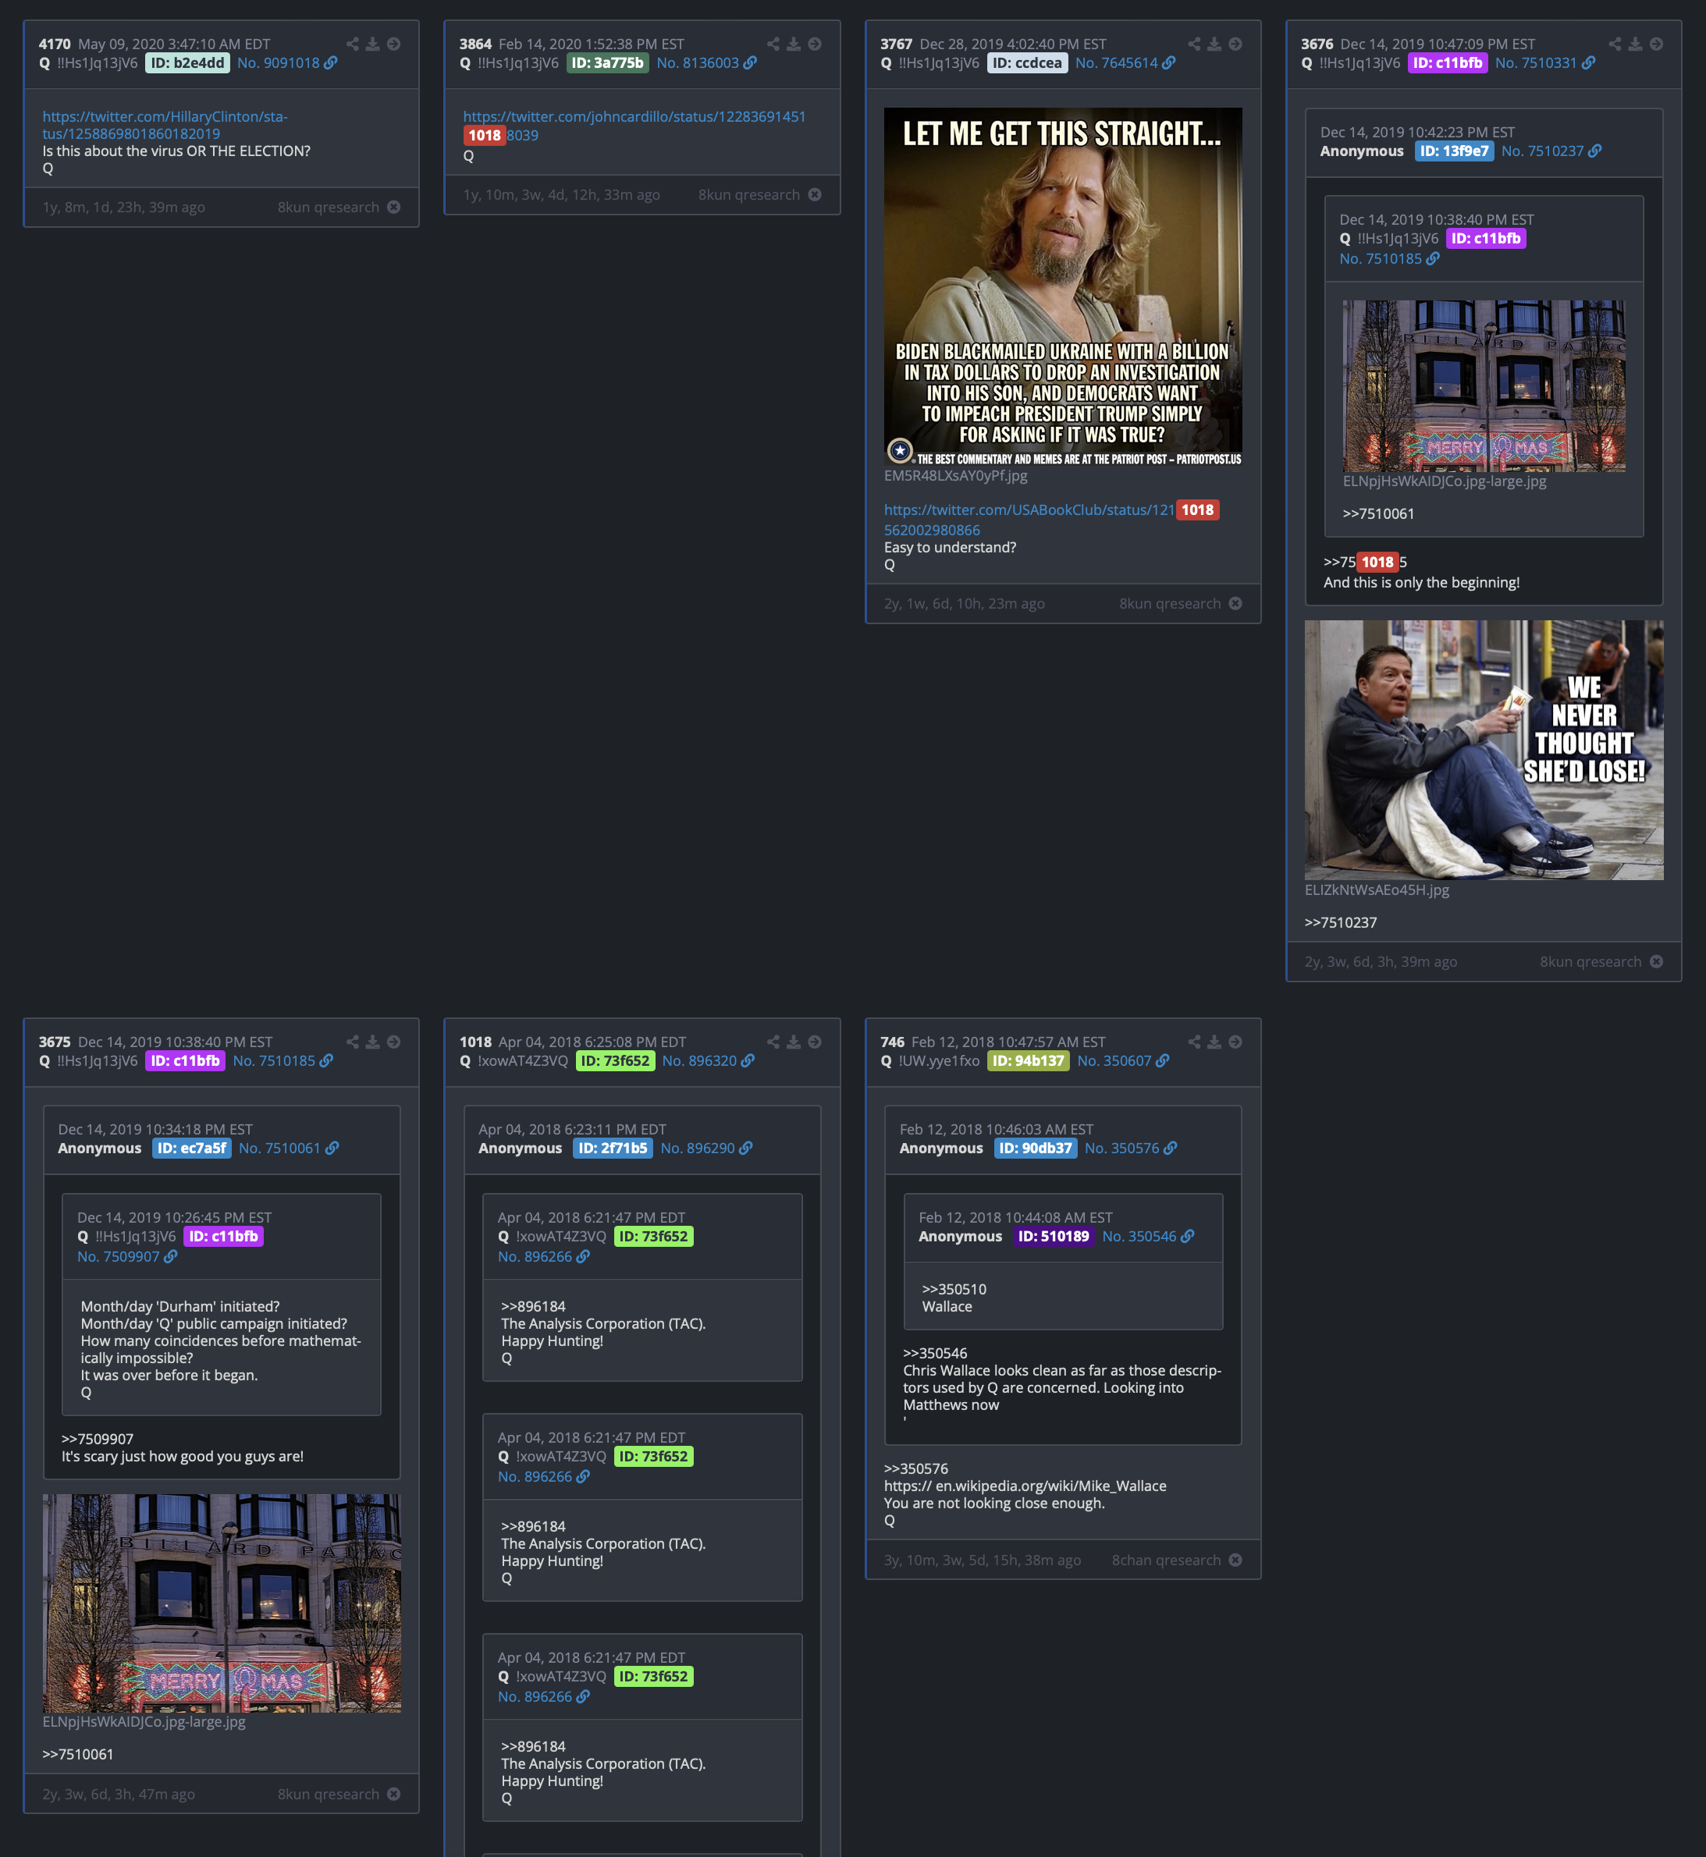Click the chain link icon next to No. 9091018

(330, 62)
